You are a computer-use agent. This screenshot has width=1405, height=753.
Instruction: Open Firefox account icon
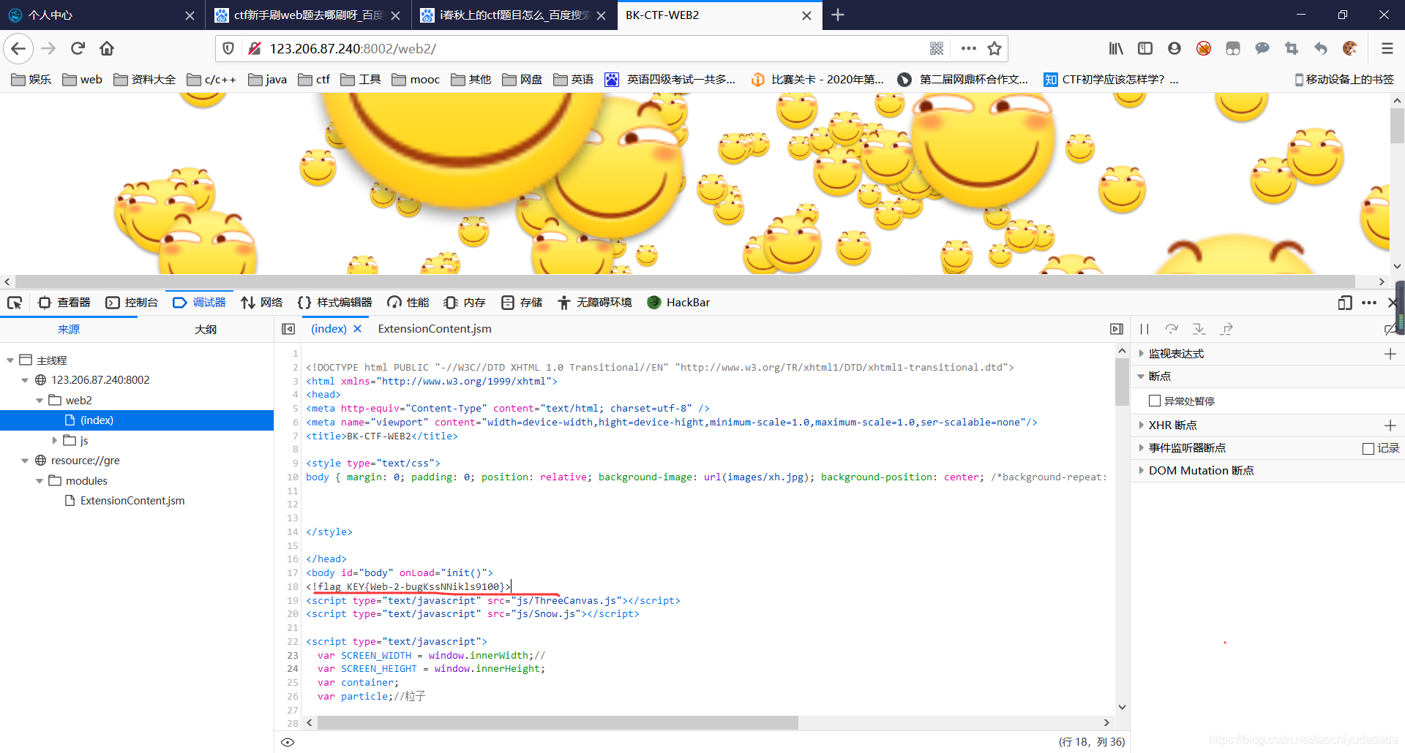pos(1174,48)
